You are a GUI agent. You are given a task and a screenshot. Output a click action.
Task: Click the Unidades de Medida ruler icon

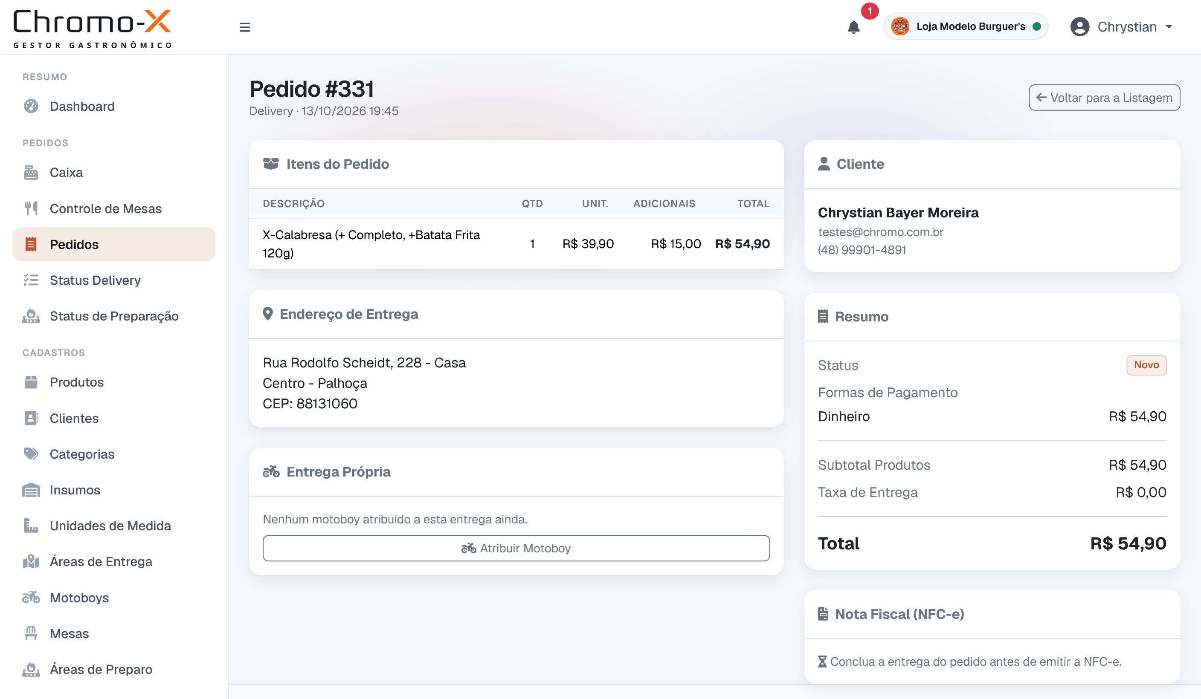[x=31, y=526]
